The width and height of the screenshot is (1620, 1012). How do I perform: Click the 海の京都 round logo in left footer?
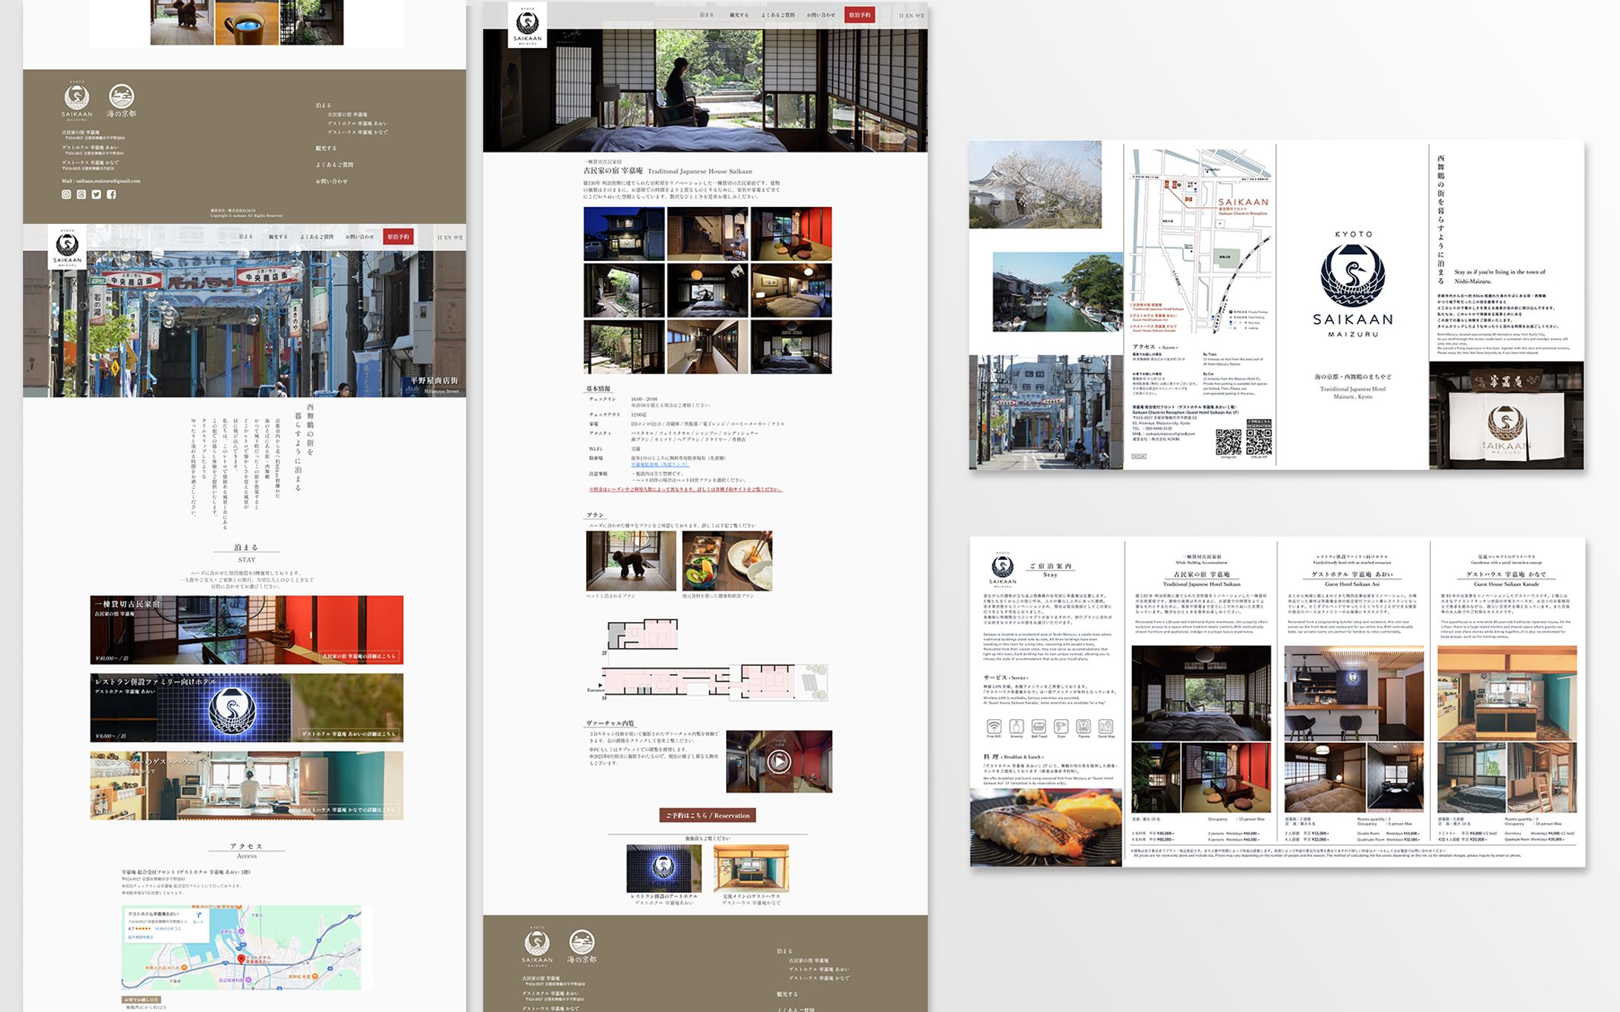click(122, 96)
